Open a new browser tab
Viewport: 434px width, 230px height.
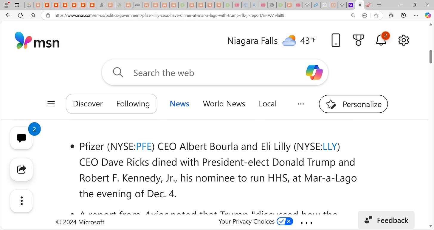379,5
